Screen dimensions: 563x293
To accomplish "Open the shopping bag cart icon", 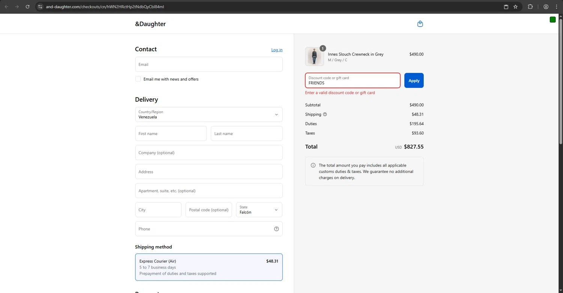I will [420, 24].
